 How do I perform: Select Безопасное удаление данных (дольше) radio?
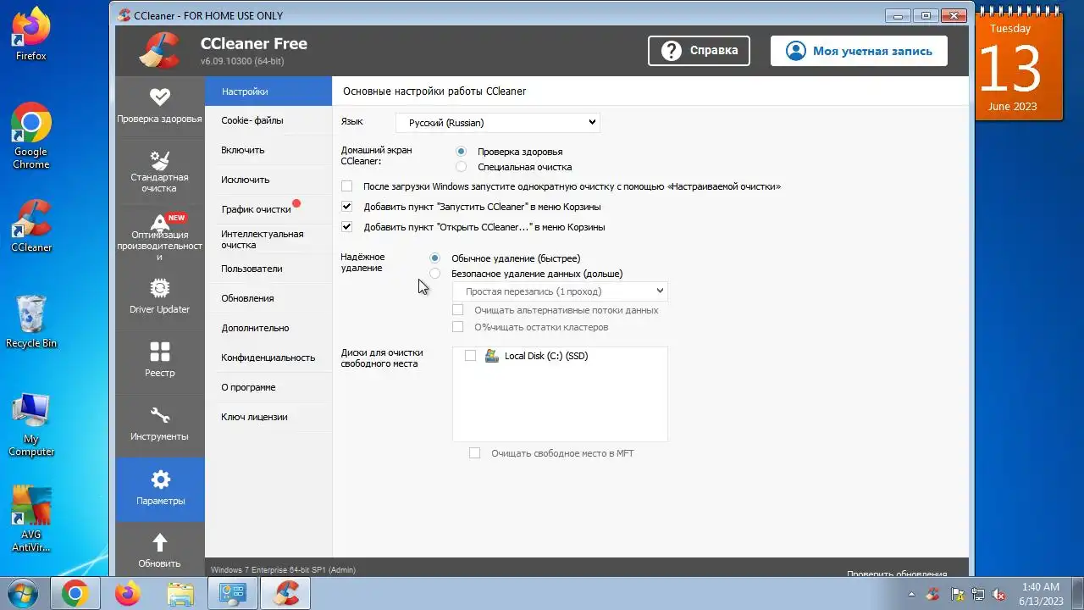click(x=434, y=274)
